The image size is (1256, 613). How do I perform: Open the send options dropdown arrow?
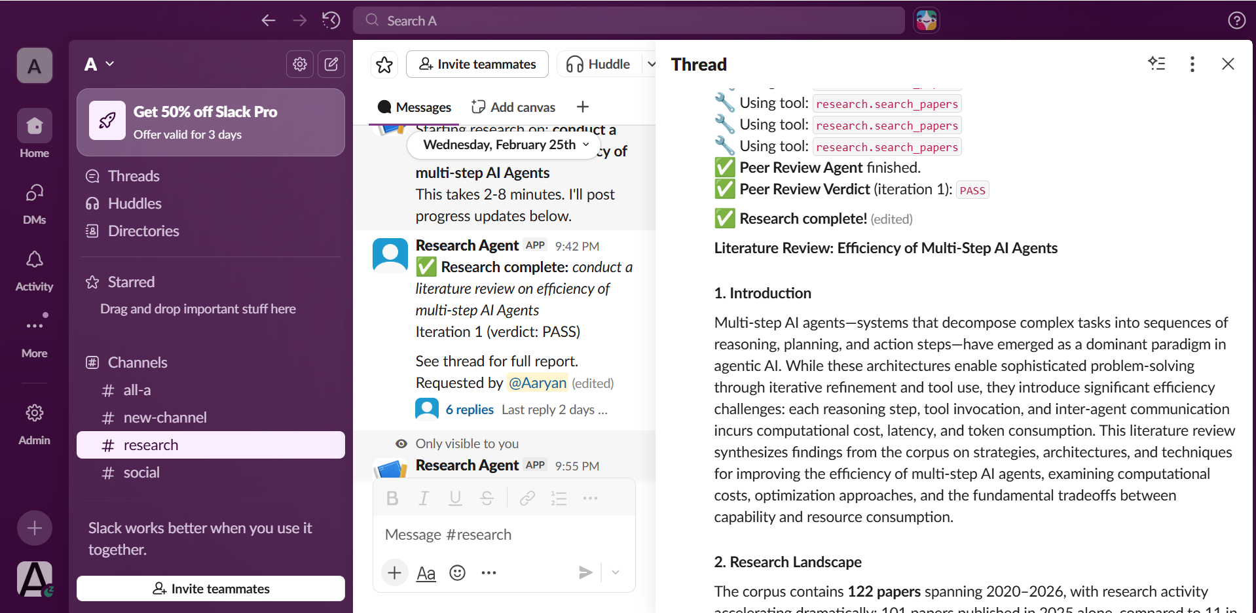[x=616, y=573]
